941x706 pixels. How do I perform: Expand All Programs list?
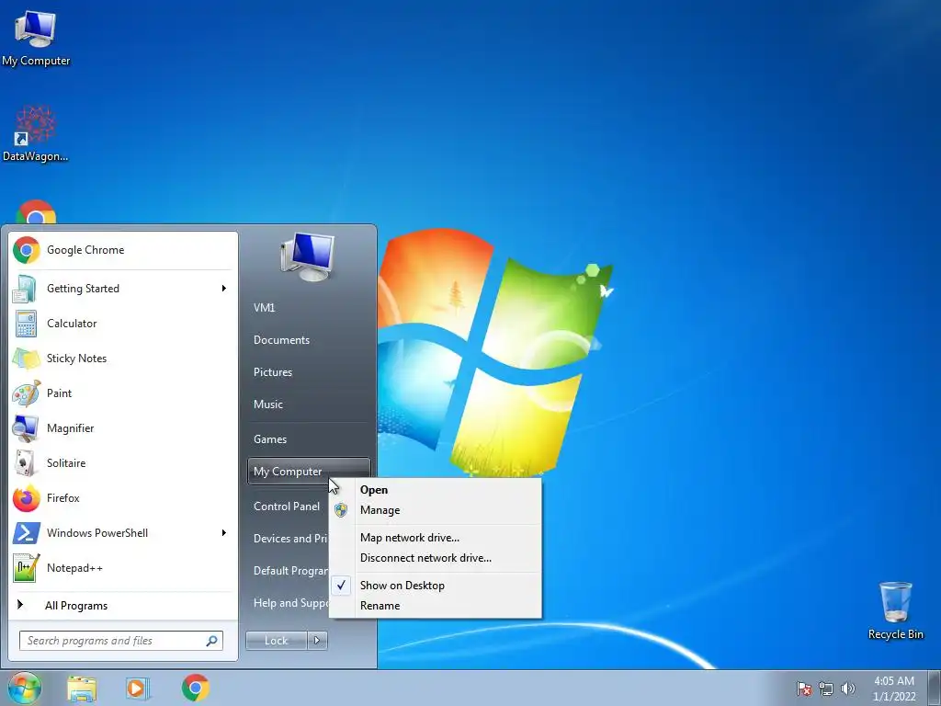[x=123, y=606]
